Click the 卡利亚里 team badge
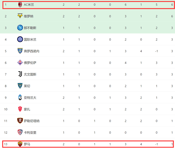 [x=20, y=132]
